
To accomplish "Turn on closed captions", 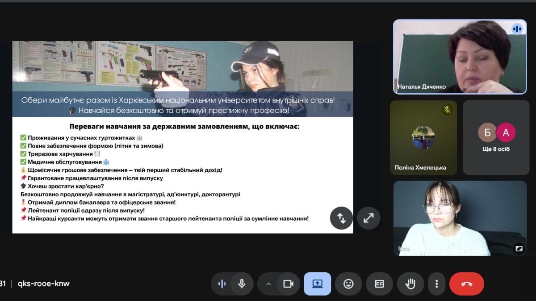I will (x=379, y=284).
